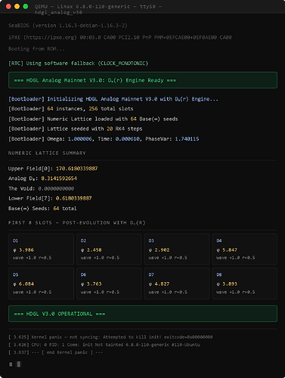Click the Analog D value 8.3141592654

coord(59,178)
